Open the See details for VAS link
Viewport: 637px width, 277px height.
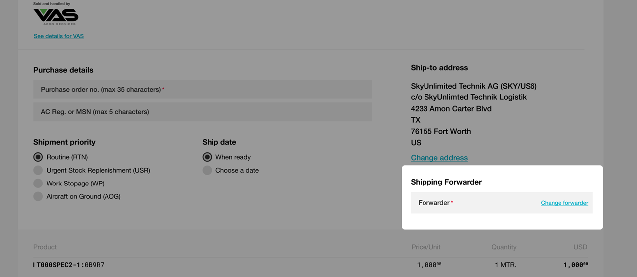(59, 36)
